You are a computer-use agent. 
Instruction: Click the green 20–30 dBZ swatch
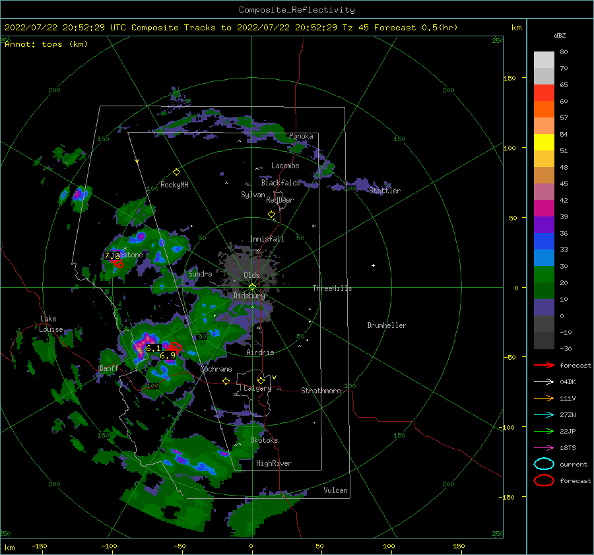(x=544, y=275)
